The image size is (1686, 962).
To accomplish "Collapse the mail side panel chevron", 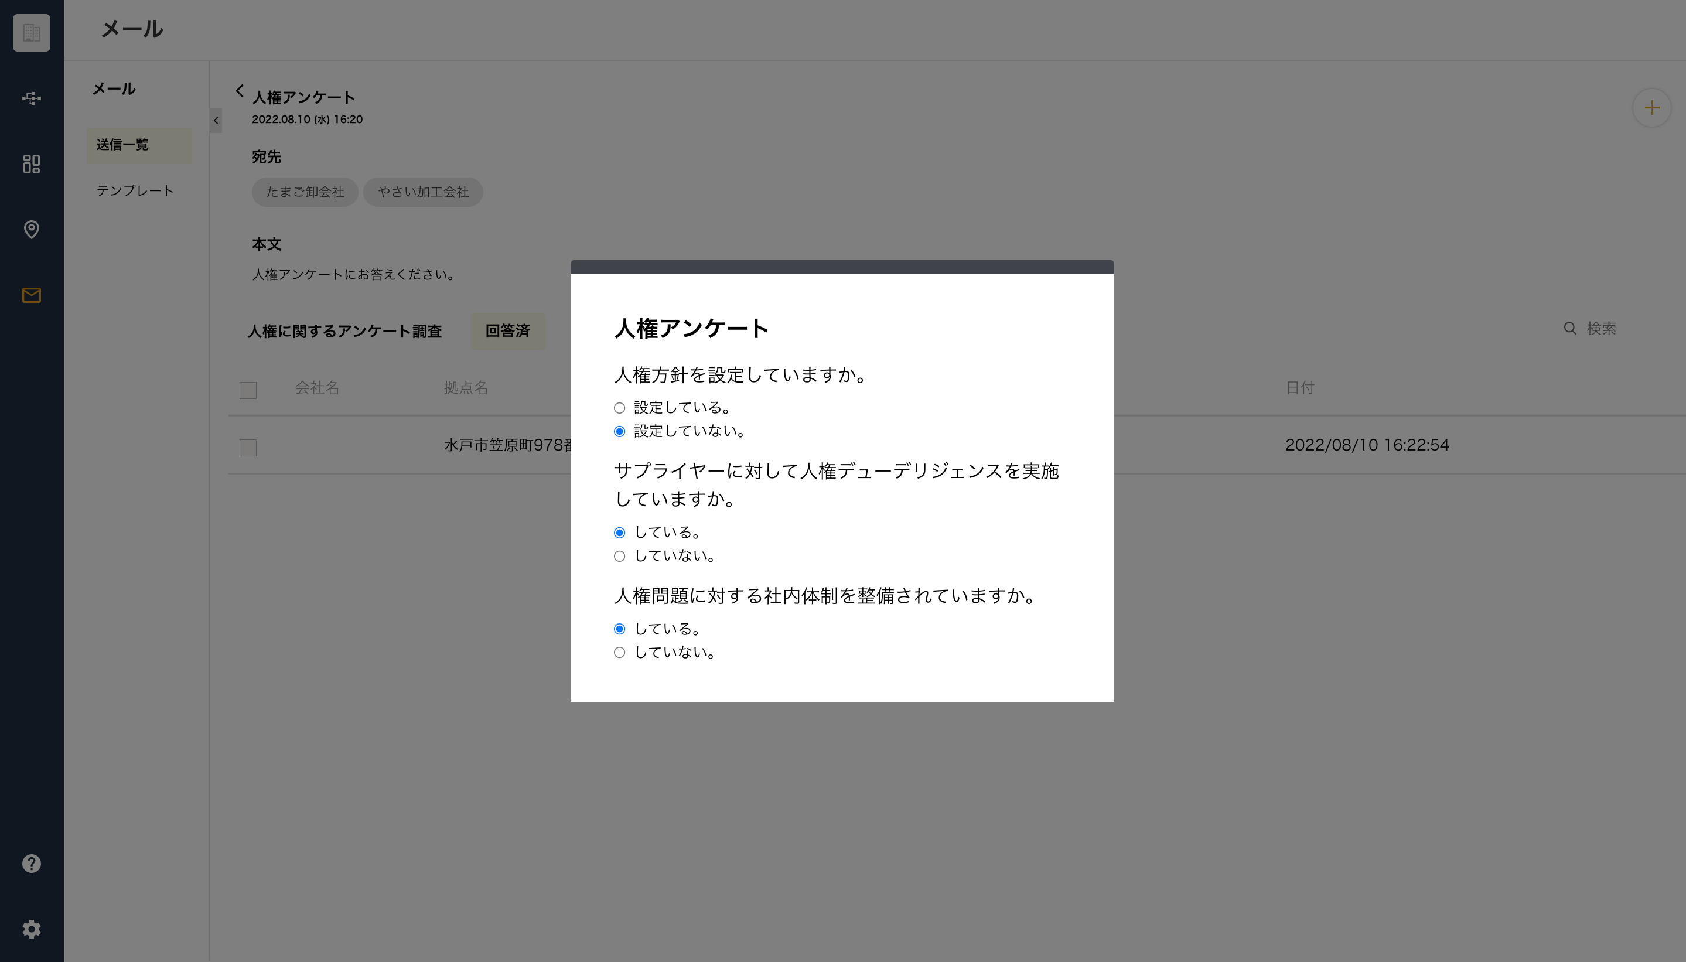I will (216, 120).
